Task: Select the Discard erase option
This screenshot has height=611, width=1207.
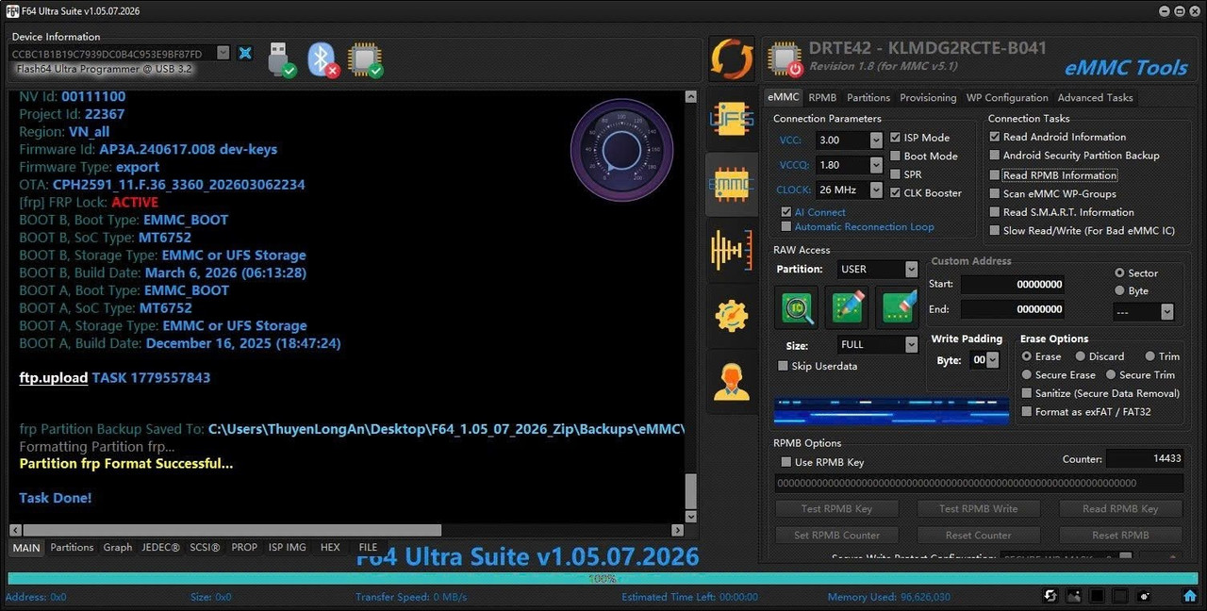Action: [x=1081, y=356]
